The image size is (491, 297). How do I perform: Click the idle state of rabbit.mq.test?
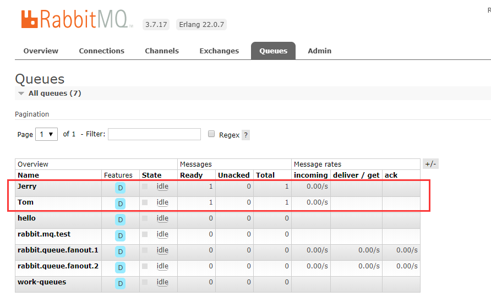[162, 234]
